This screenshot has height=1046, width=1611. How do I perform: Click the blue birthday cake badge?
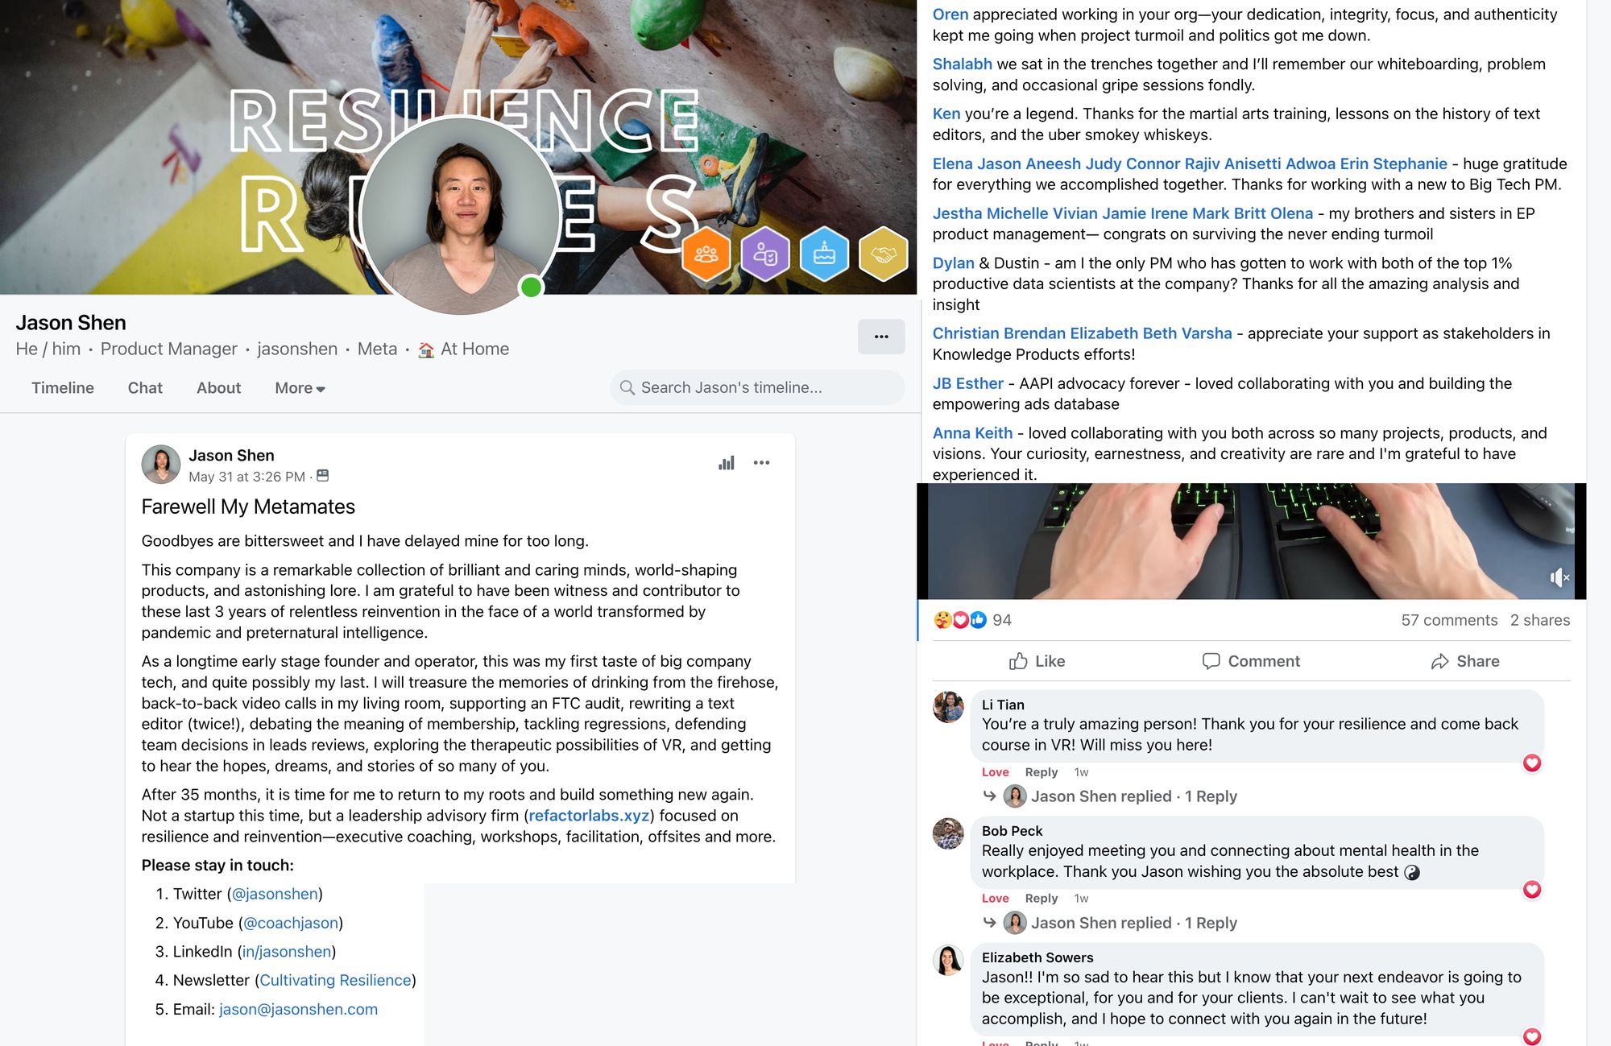click(x=824, y=254)
